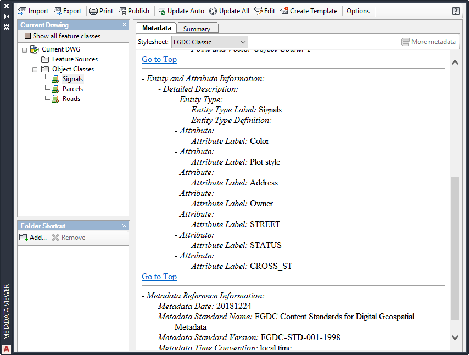Switch to the Summary tab
The height and width of the screenshot is (355, 469).
[197, 29]
